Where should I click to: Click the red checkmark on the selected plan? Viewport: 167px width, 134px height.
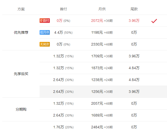click(x=154, y=21)
